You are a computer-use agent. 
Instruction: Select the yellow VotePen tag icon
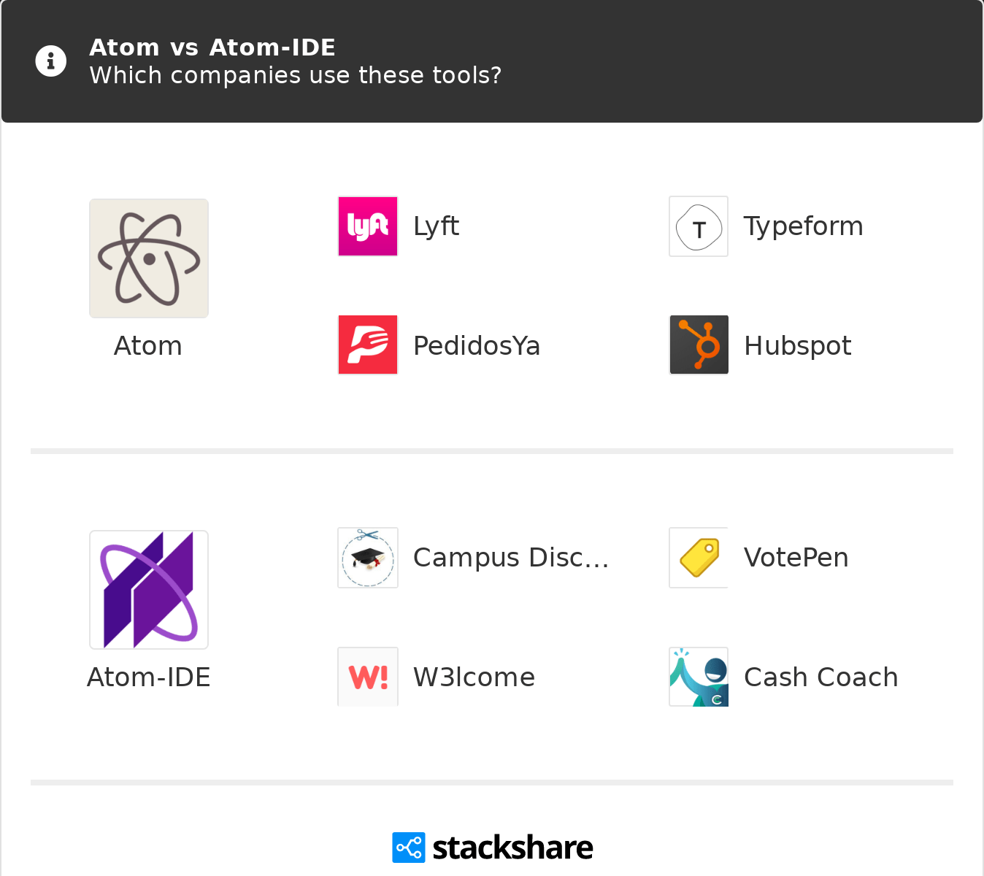699,558
